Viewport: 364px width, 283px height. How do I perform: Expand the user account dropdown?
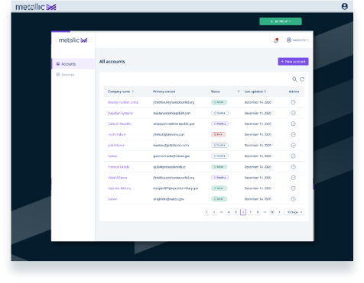point(298,40)
